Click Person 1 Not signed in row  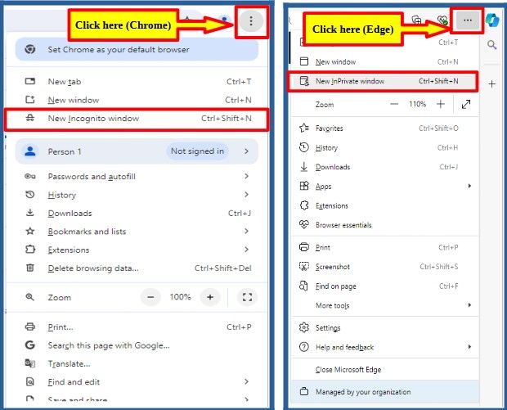point(137,151)
